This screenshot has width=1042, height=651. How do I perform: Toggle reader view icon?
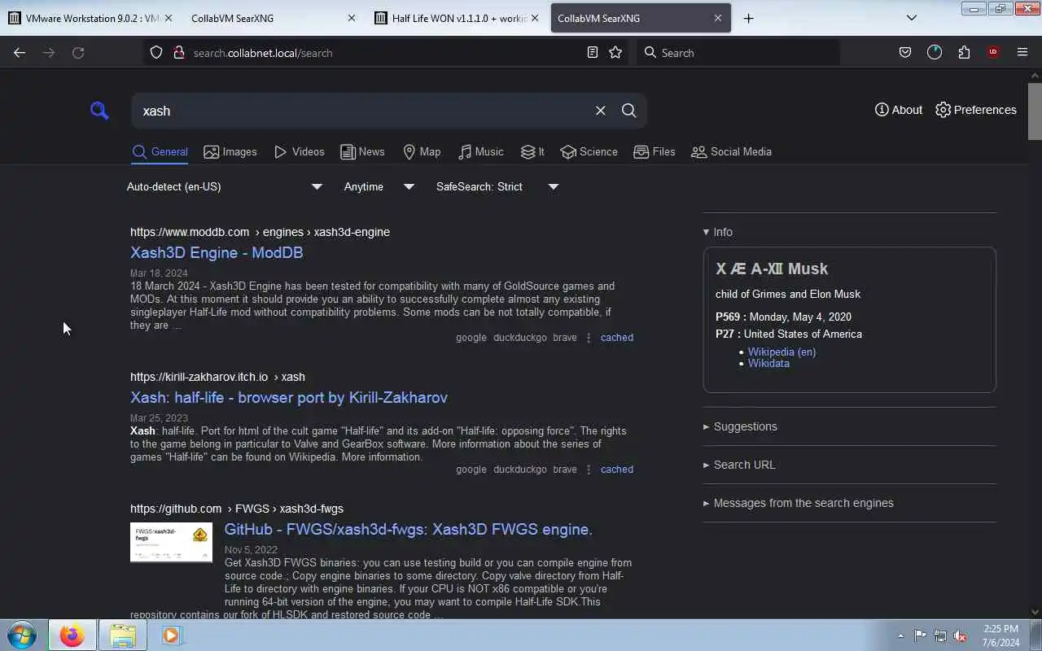[592, 52]
